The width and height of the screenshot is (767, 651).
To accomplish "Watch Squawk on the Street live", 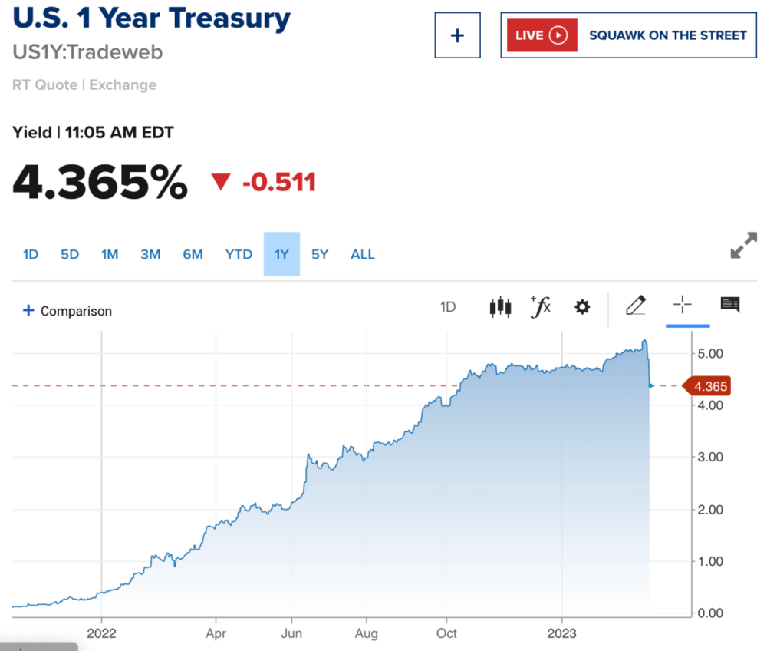I will 667,35.
